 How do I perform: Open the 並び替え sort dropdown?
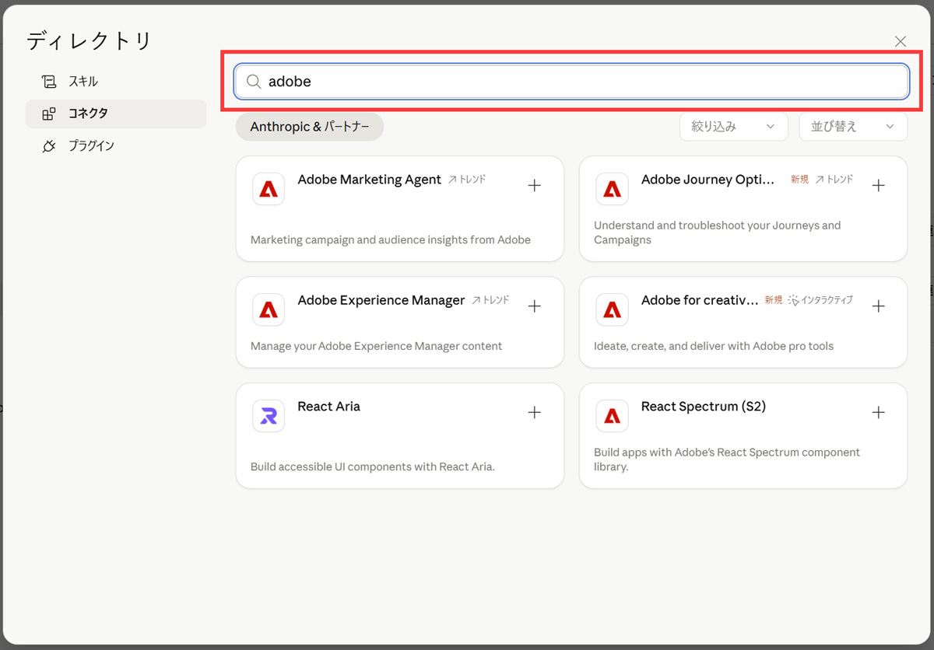point(853,127)
